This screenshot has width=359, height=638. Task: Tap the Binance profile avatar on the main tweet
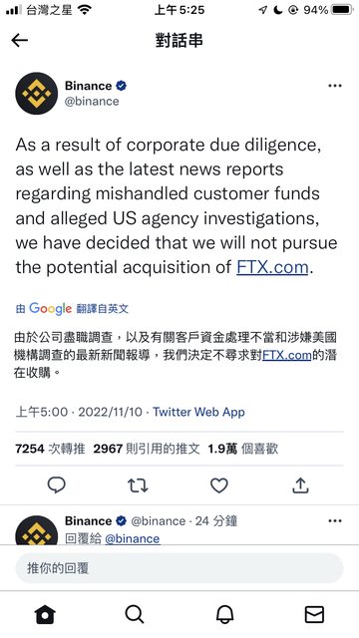pyautogui.click(x=36, y=93)
